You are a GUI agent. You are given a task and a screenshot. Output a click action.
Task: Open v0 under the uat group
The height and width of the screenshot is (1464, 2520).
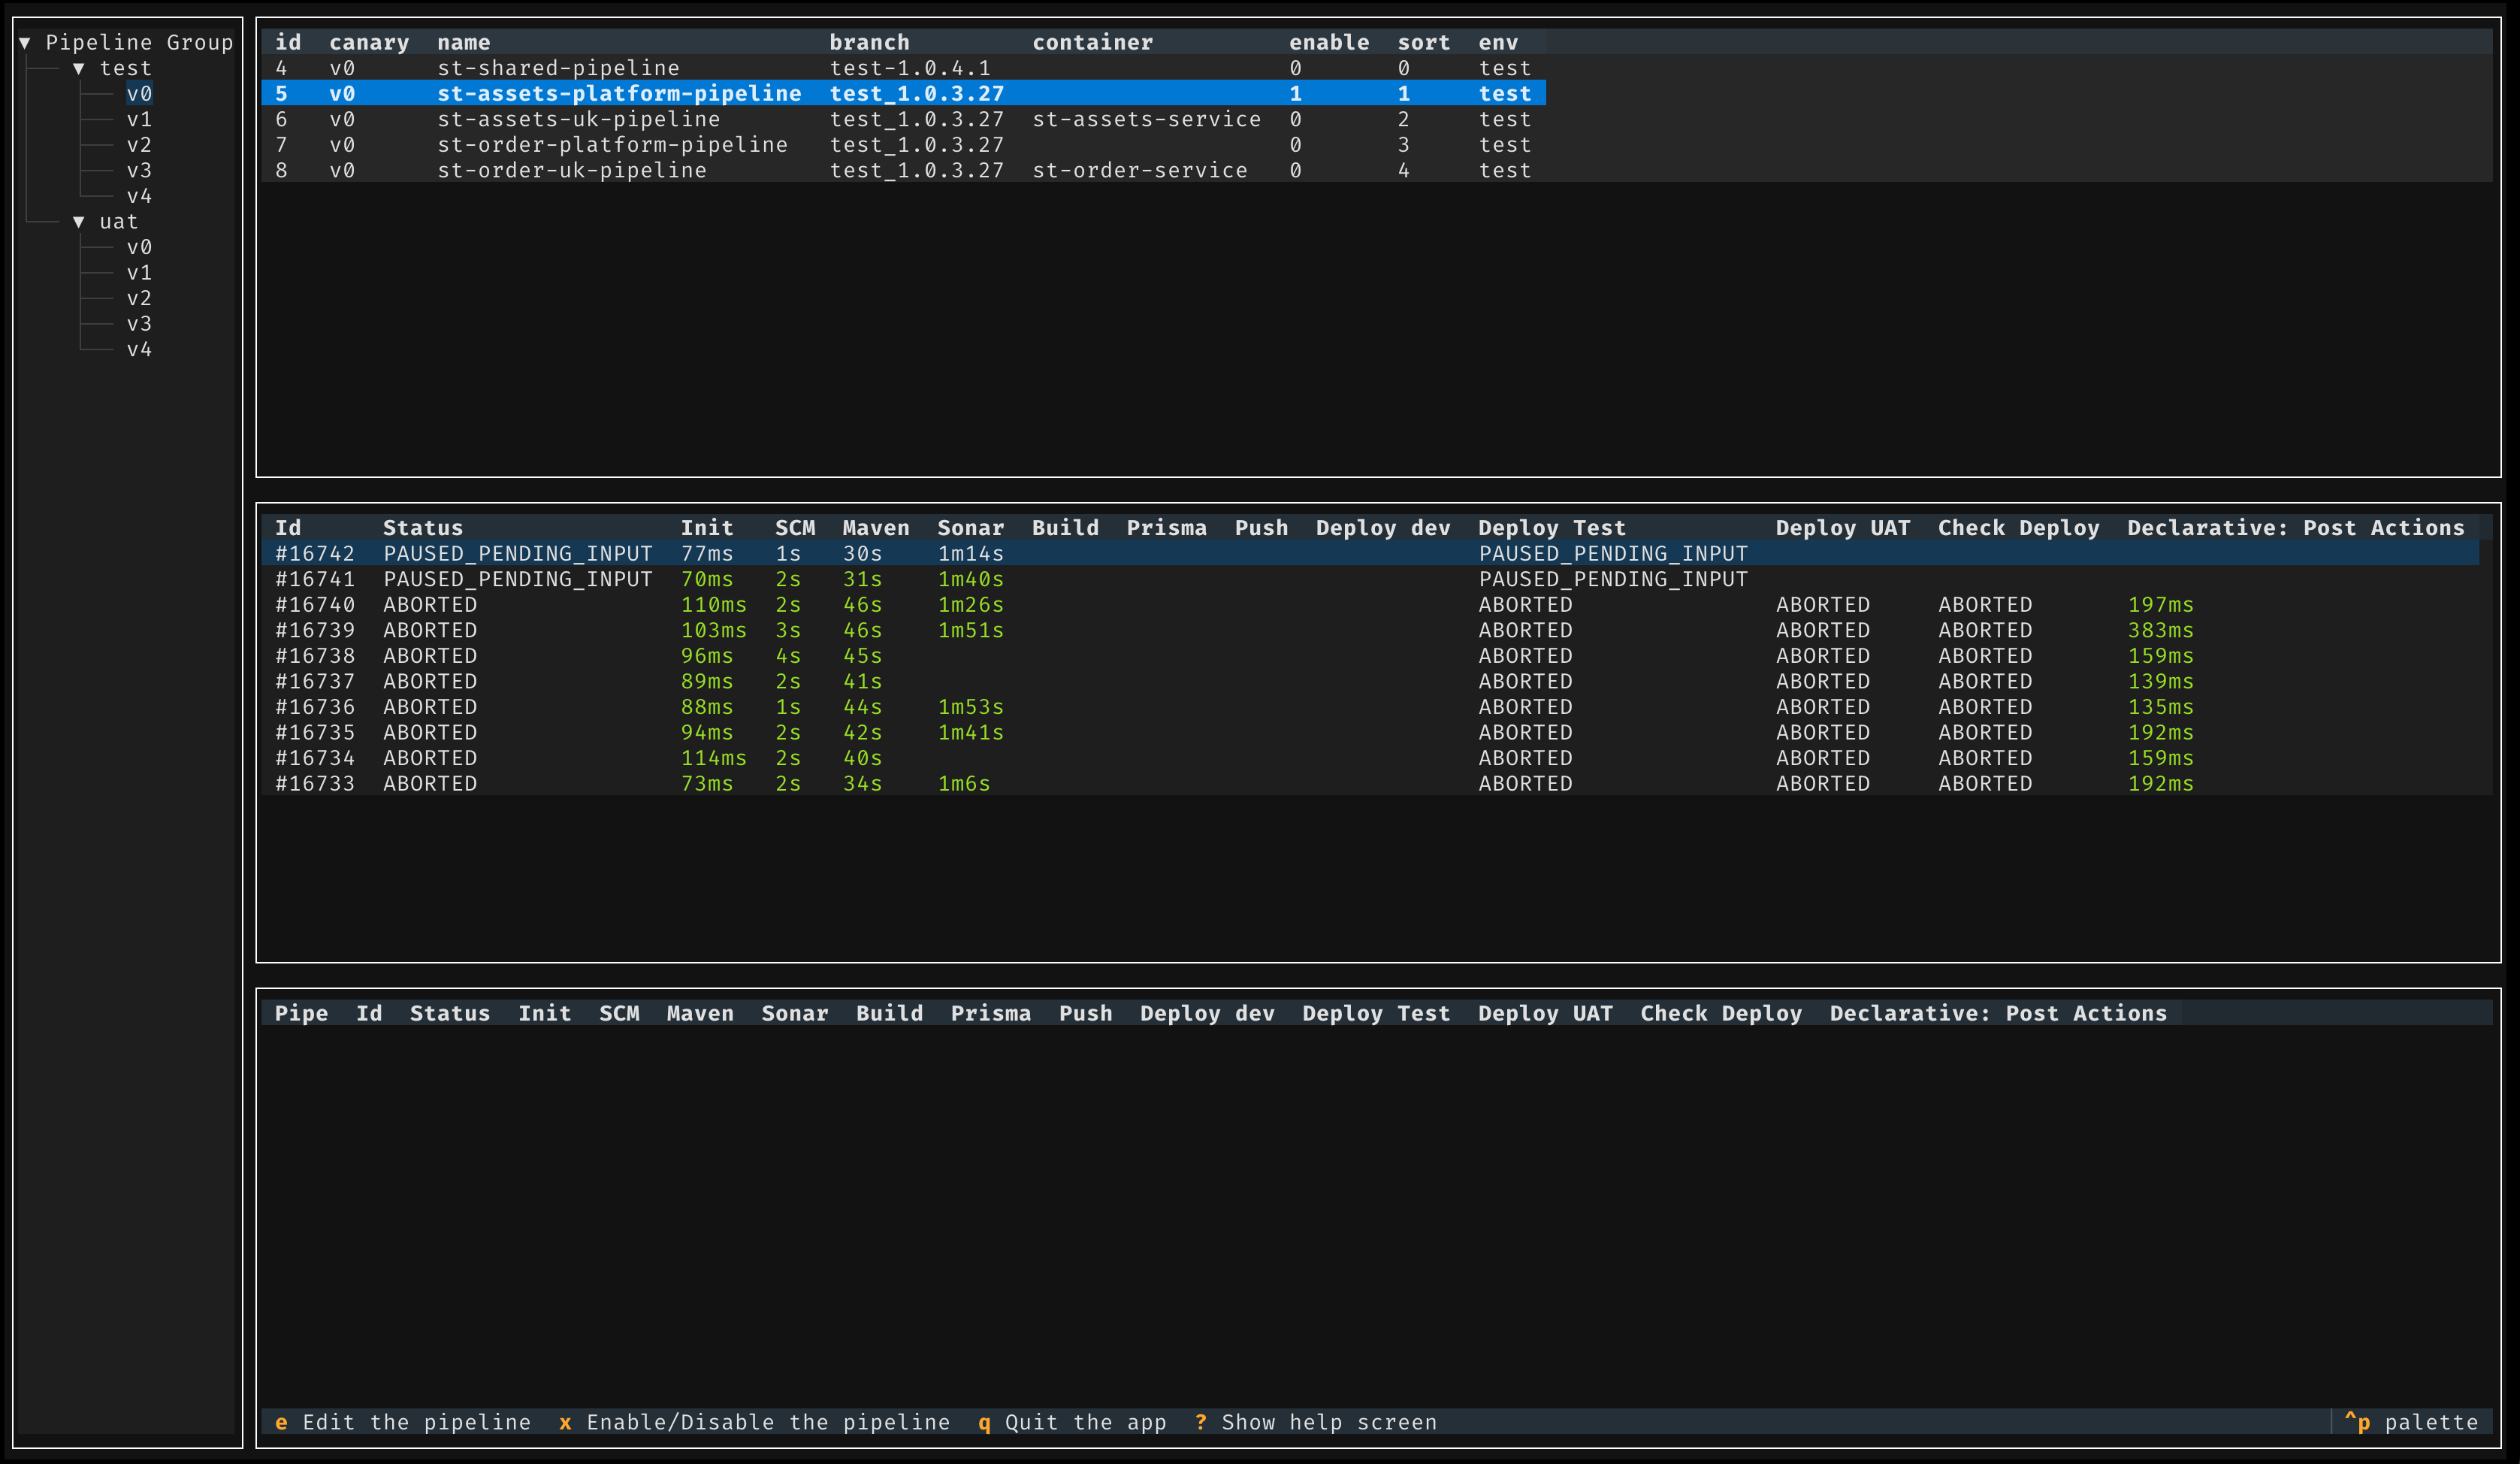[x=139, y=247]
